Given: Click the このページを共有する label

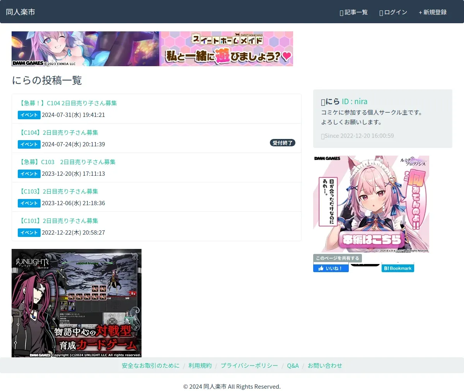Looking at the screenshot, I should point(338,258).
